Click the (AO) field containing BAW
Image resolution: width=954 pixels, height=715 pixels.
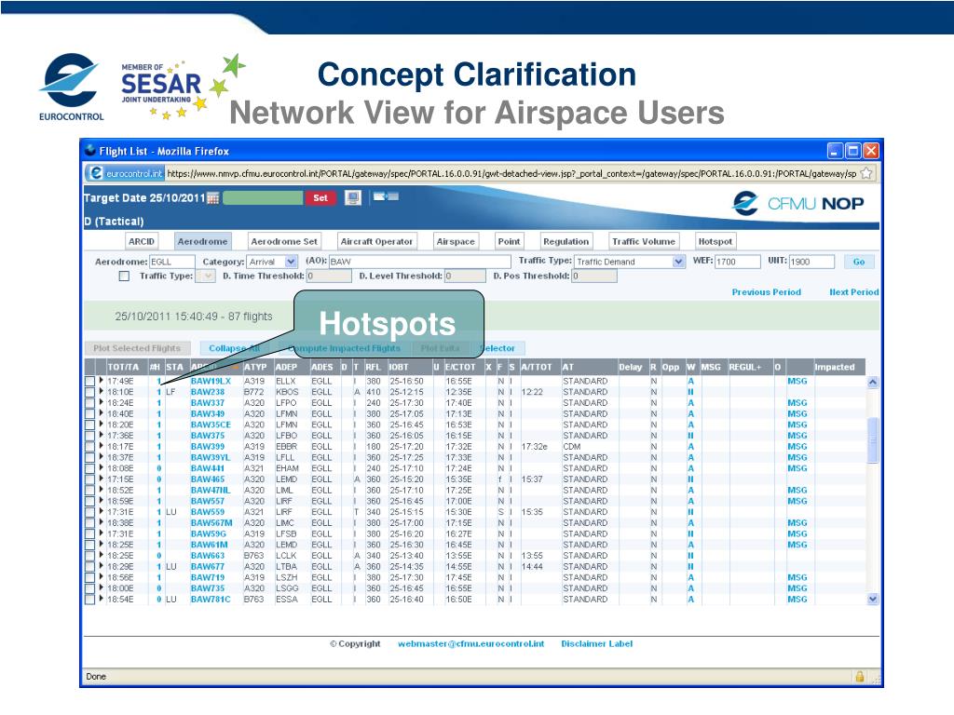coord(420,262)
